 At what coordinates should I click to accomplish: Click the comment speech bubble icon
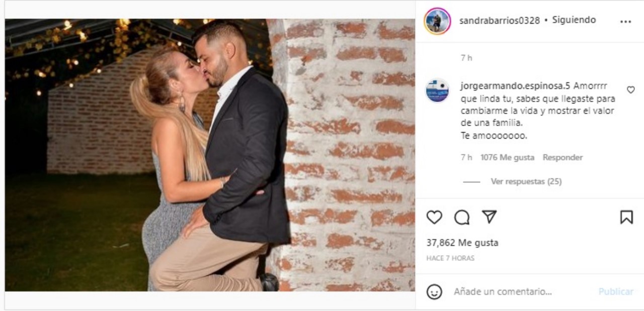462,217
